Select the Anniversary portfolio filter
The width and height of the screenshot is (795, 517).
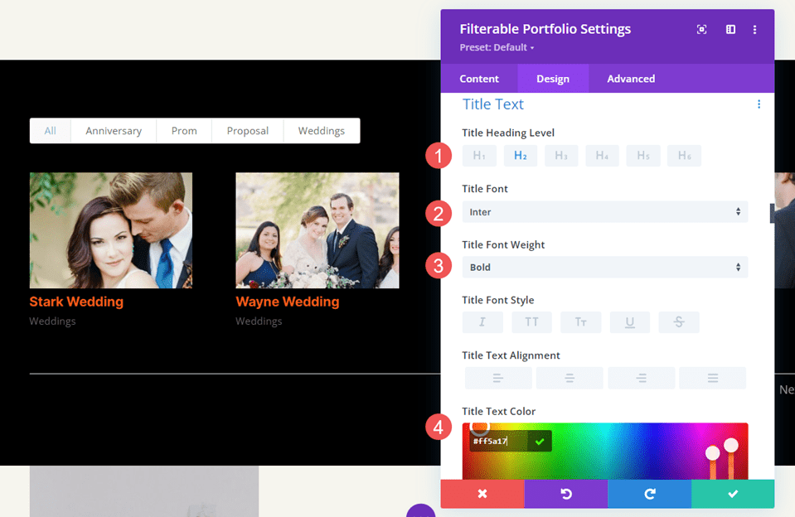113,130
